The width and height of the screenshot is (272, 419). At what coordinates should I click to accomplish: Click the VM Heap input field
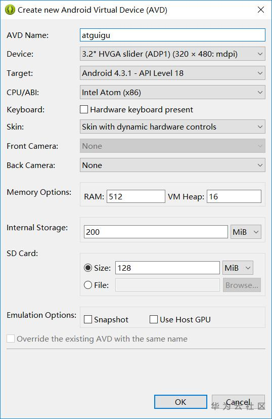pos(234,196)
